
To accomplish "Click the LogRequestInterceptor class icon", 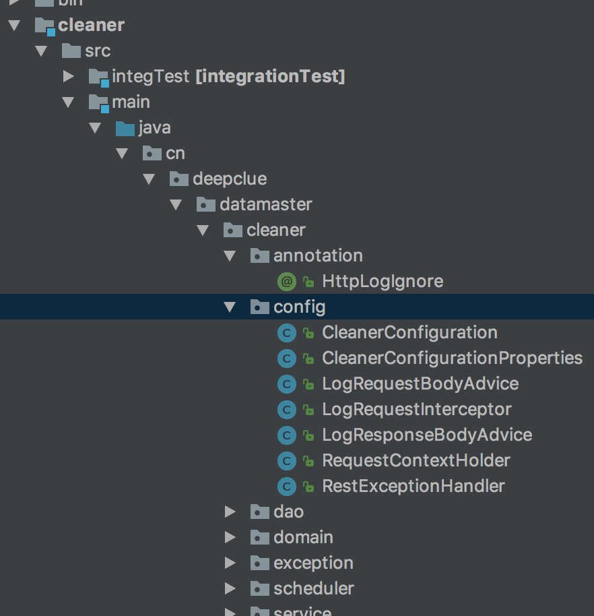I will point(287,409).
